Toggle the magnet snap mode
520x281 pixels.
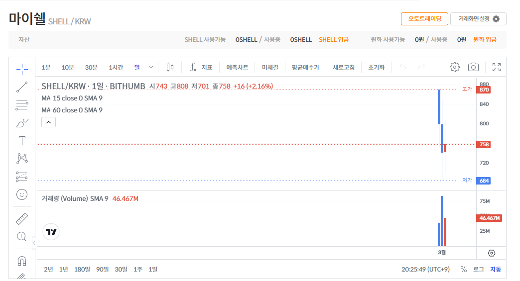[x=22, y=261]
